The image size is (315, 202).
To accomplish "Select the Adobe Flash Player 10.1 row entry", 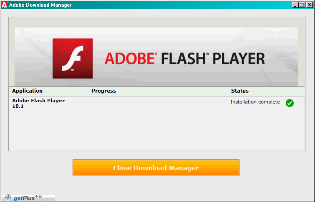I will (x=38, y=104).
